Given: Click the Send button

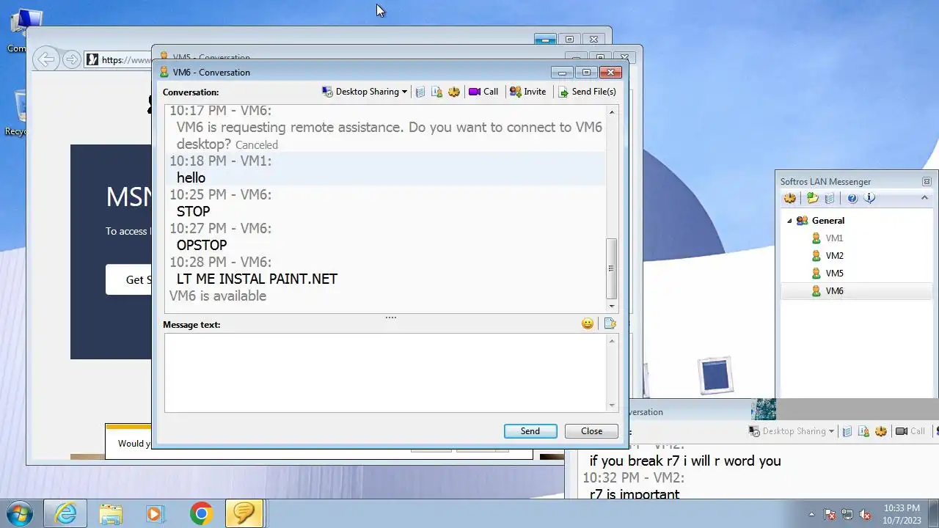Looking at the screenshot, I should point(530,431).
